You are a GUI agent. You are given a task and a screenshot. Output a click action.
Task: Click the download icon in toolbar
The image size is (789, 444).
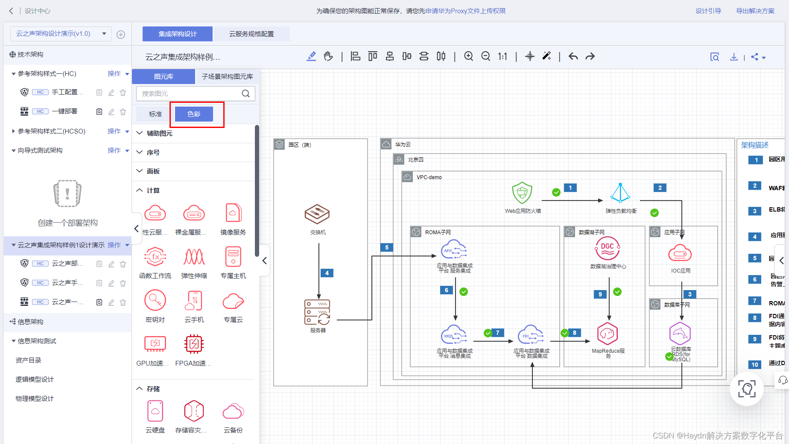point(734,57)
